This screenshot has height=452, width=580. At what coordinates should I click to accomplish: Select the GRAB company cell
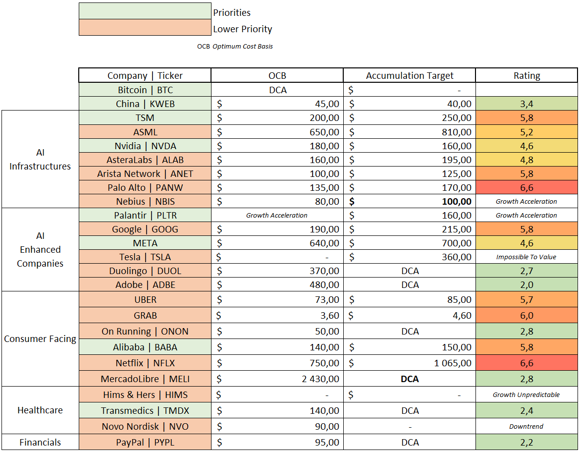[x=145, y=315]
